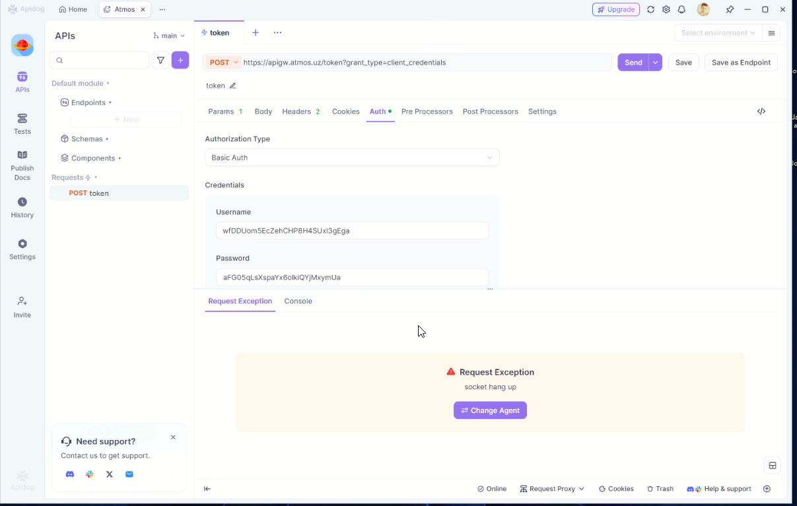Open the History section
Screen dimensions: 797x506
pyautogui.click(x=22, y=207)
